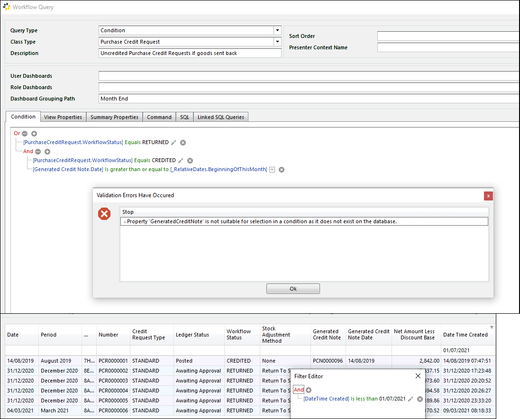Image resolution: width=520 pixels, height=419 pixels.
Task: Switch to the View Properties tab
Action: (63, 117)
